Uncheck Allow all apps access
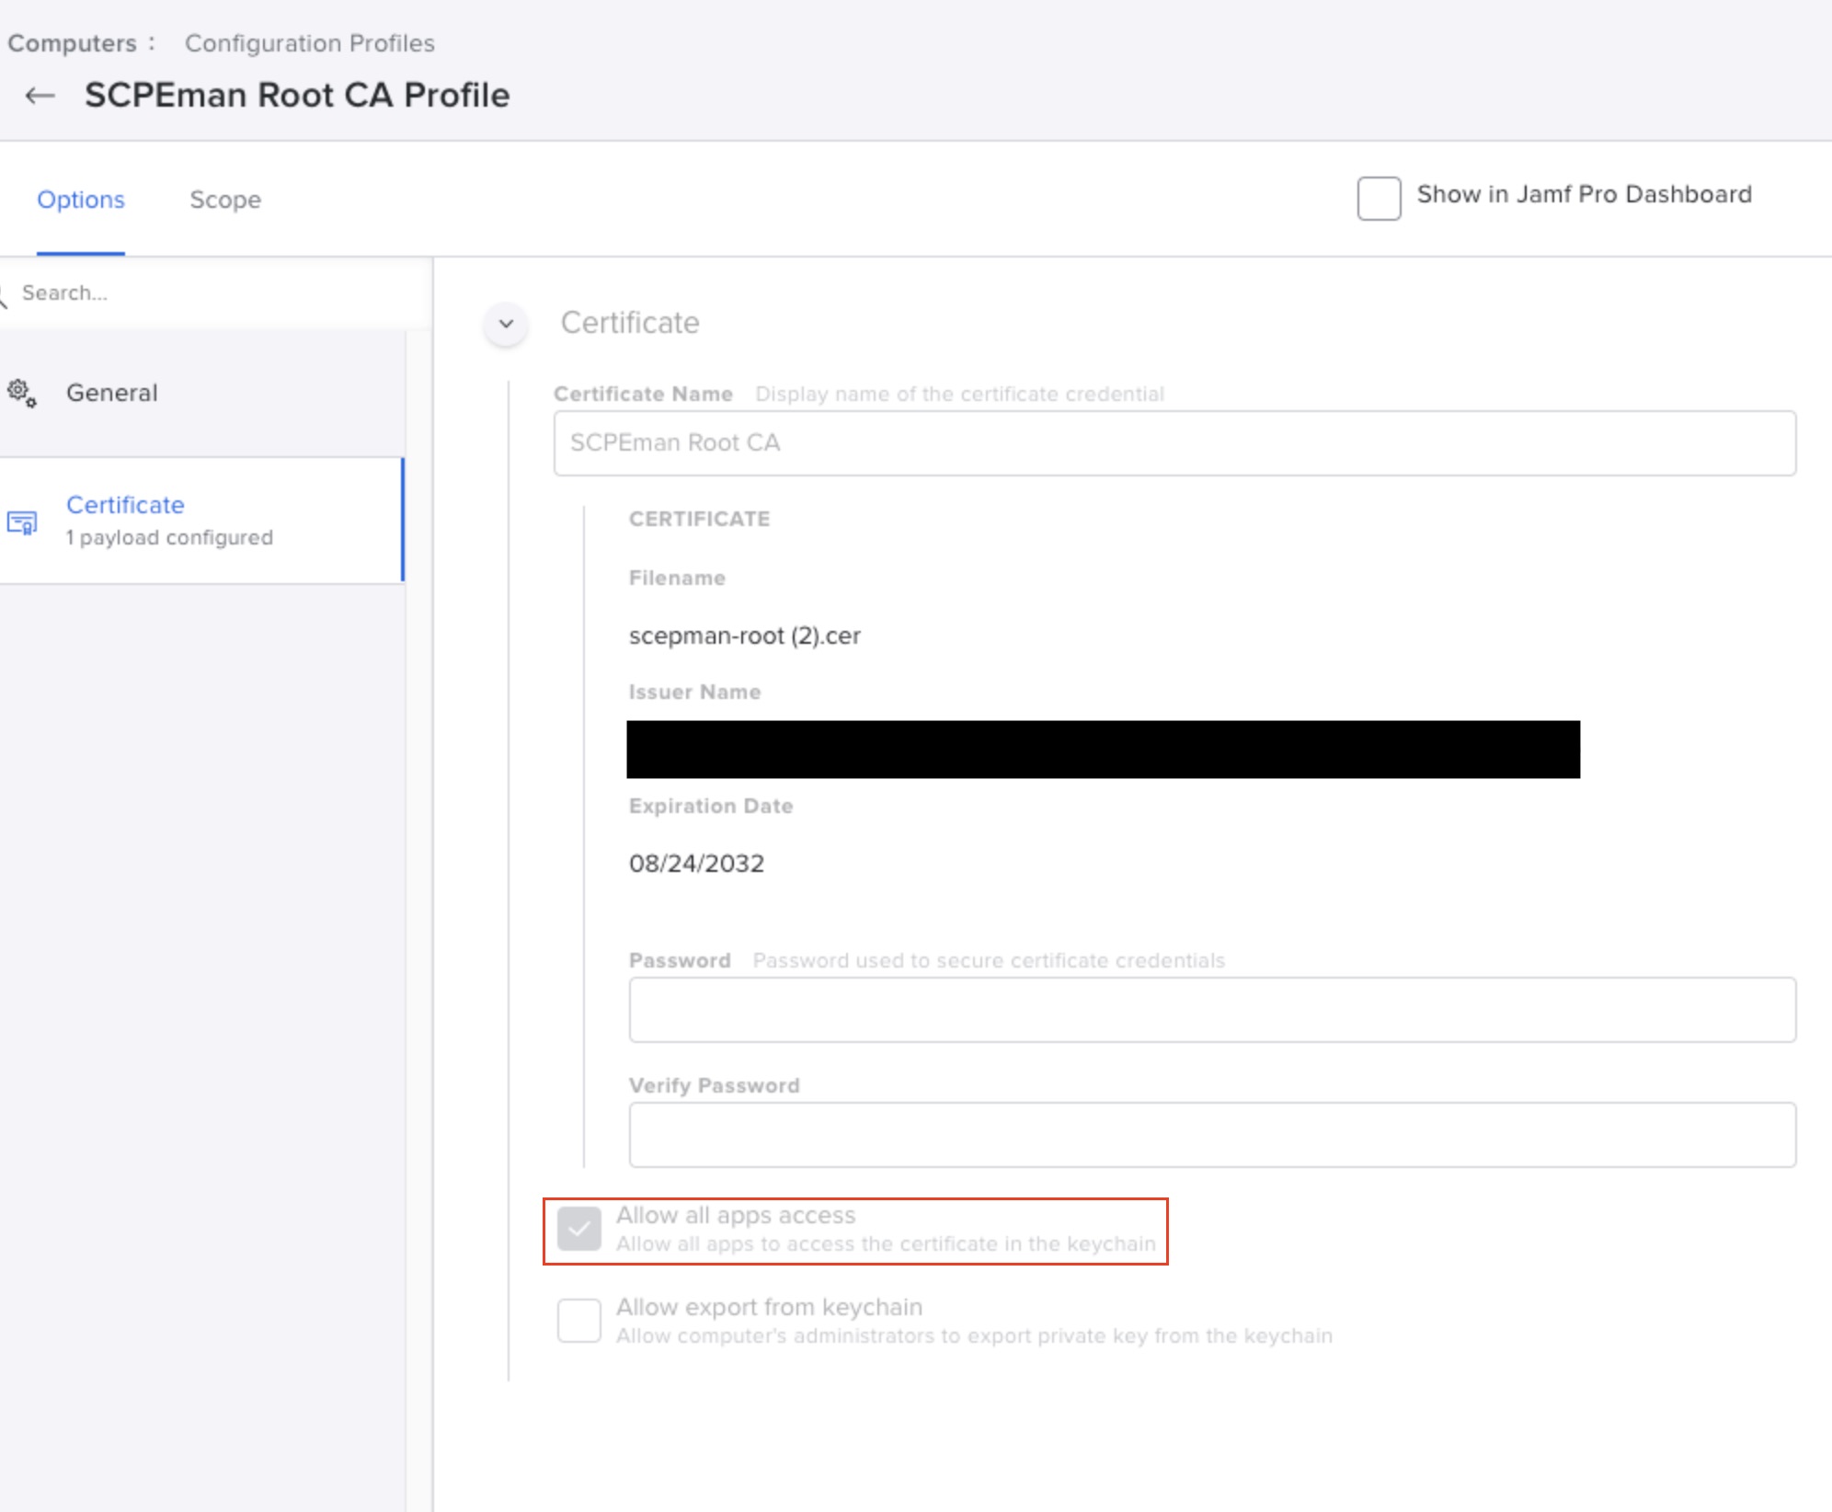This screenshot has width=1832, height=1512. pos(579,1230)
